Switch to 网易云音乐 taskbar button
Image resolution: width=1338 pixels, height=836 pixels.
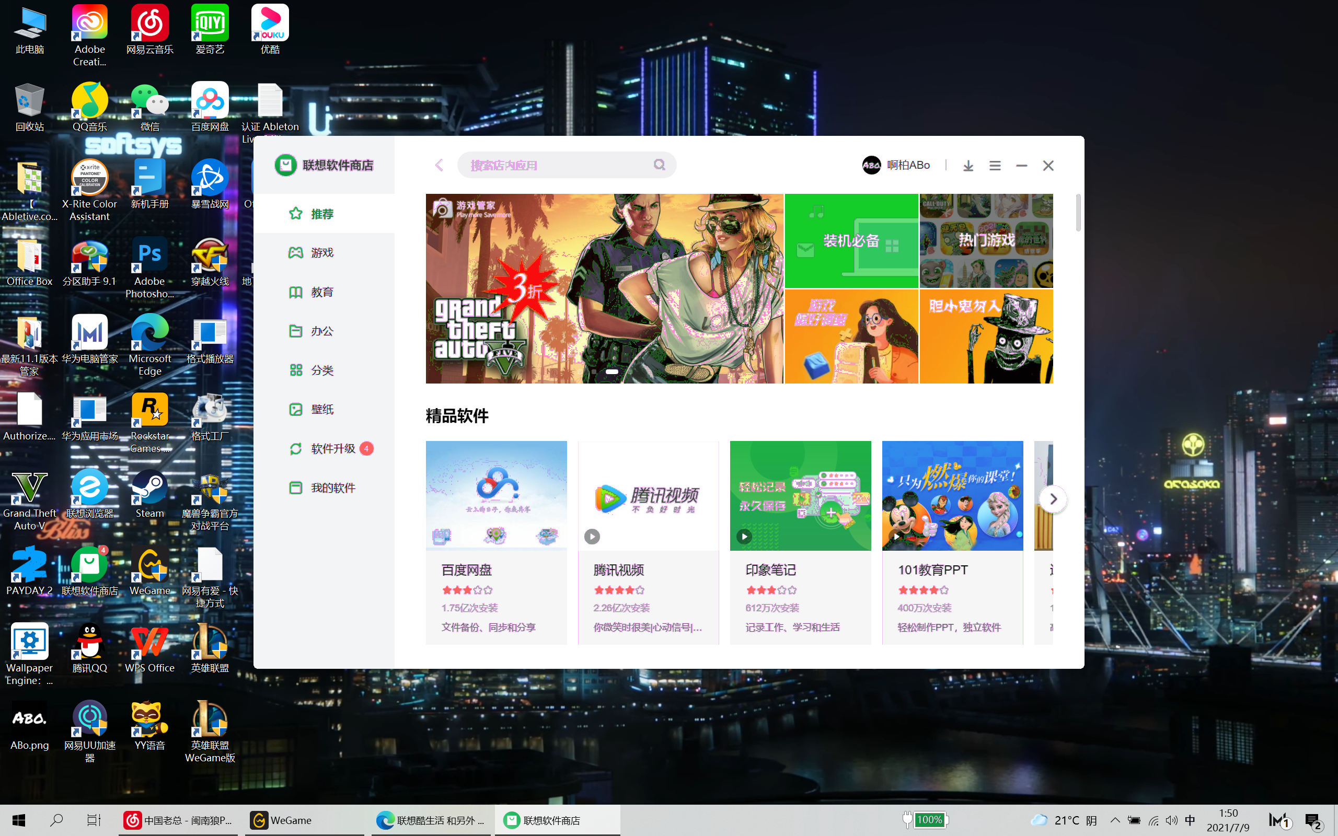[179, 820]
